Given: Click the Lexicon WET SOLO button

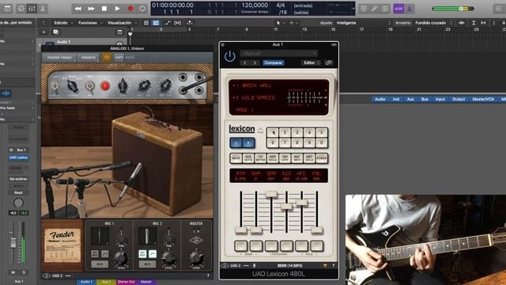Looking at the screenshot, I should point(309,158).
